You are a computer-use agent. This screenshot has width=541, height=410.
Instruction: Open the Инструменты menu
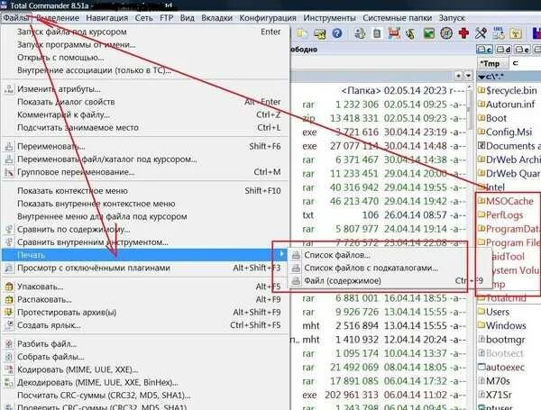pos(329,18)
